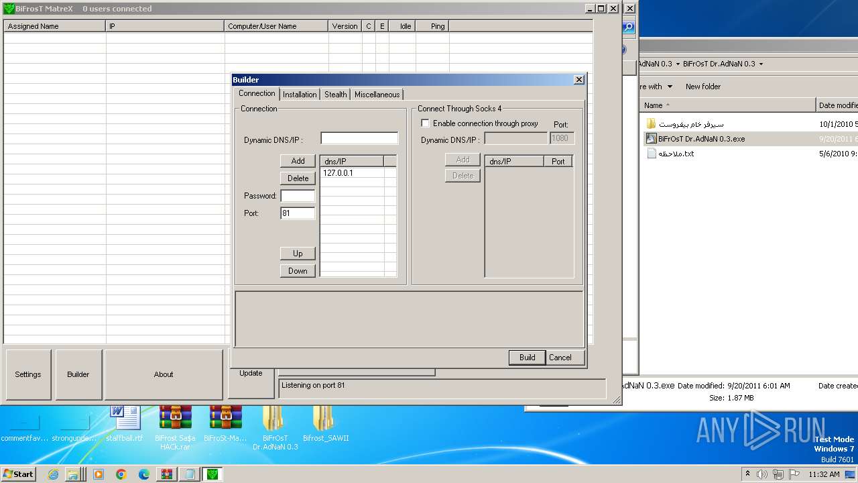Select the BiFroSt-Ma... rar desktop archive

tap(225, 424)
